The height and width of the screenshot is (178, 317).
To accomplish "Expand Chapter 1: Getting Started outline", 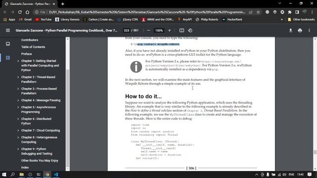I will [18, 61].
